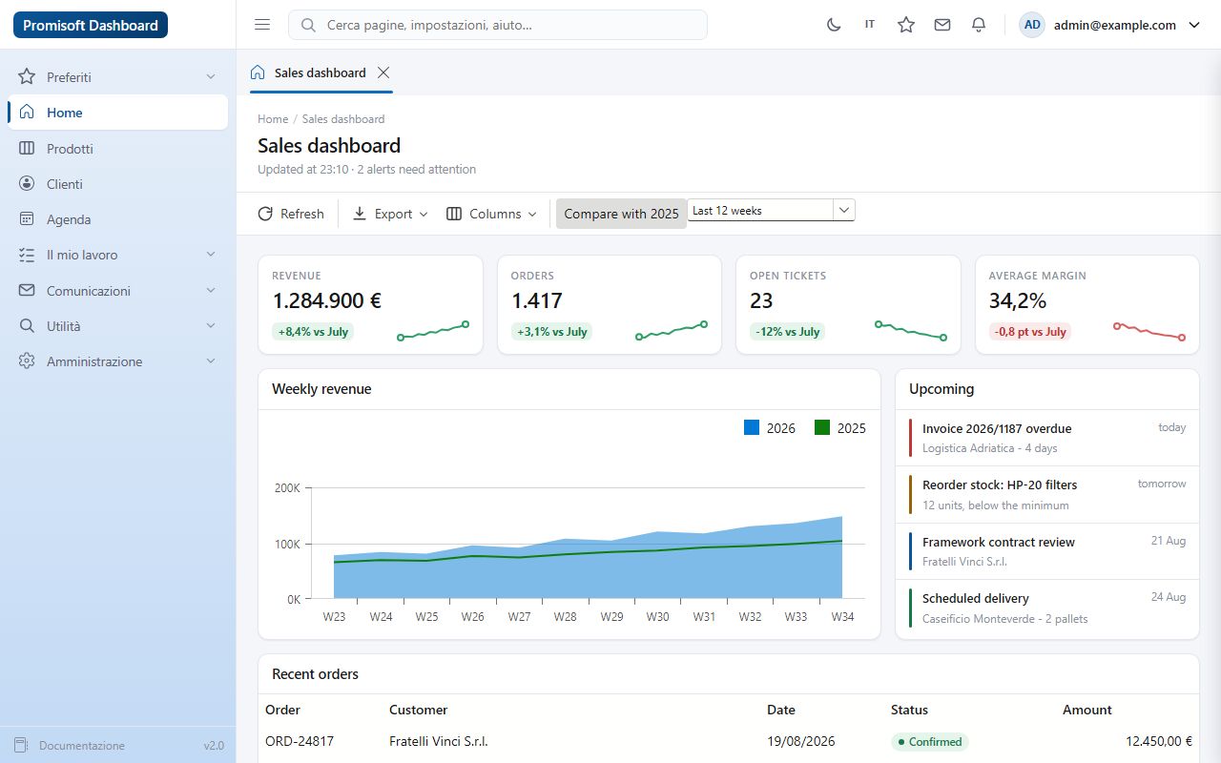
Task: Expand the Amministrazione sidebar section
Action: coord(117,361)
